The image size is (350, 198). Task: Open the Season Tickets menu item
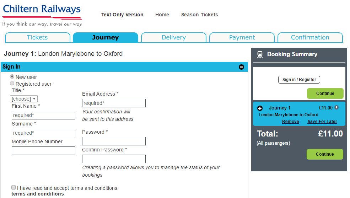pos(200,15)
